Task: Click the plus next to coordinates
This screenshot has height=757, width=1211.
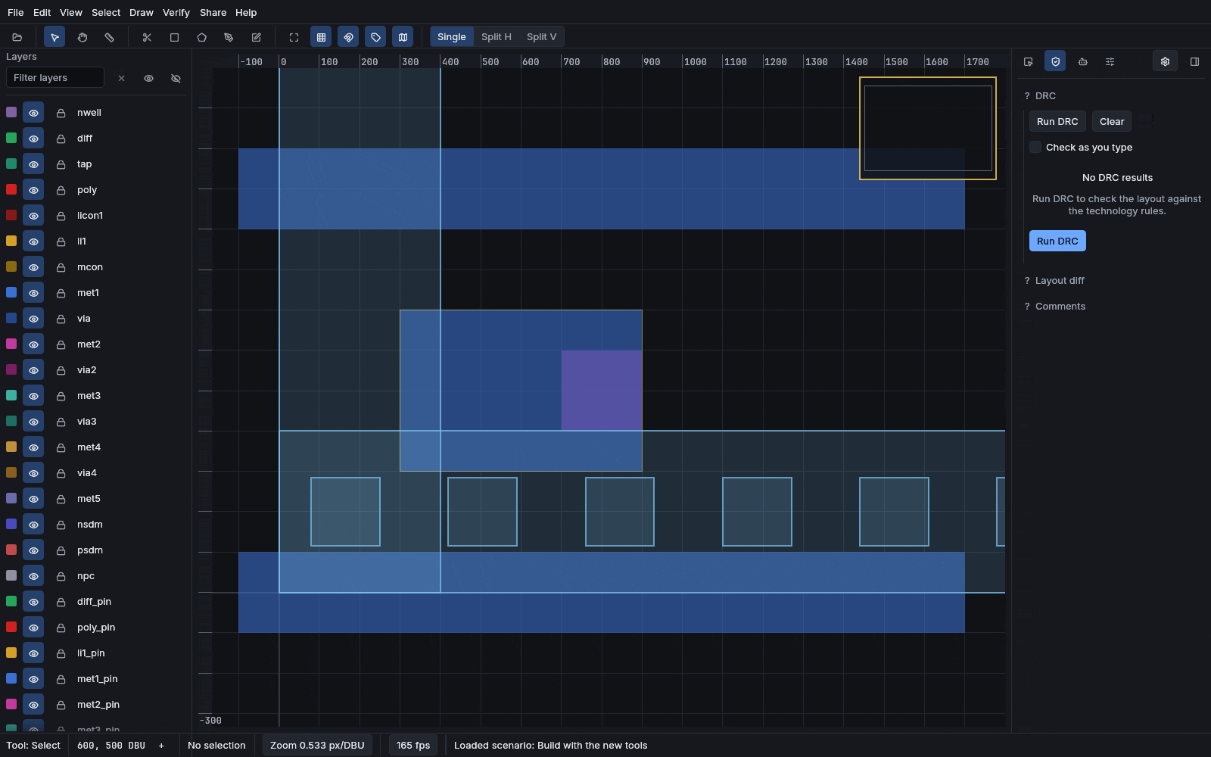Action: tap(161, 746)
